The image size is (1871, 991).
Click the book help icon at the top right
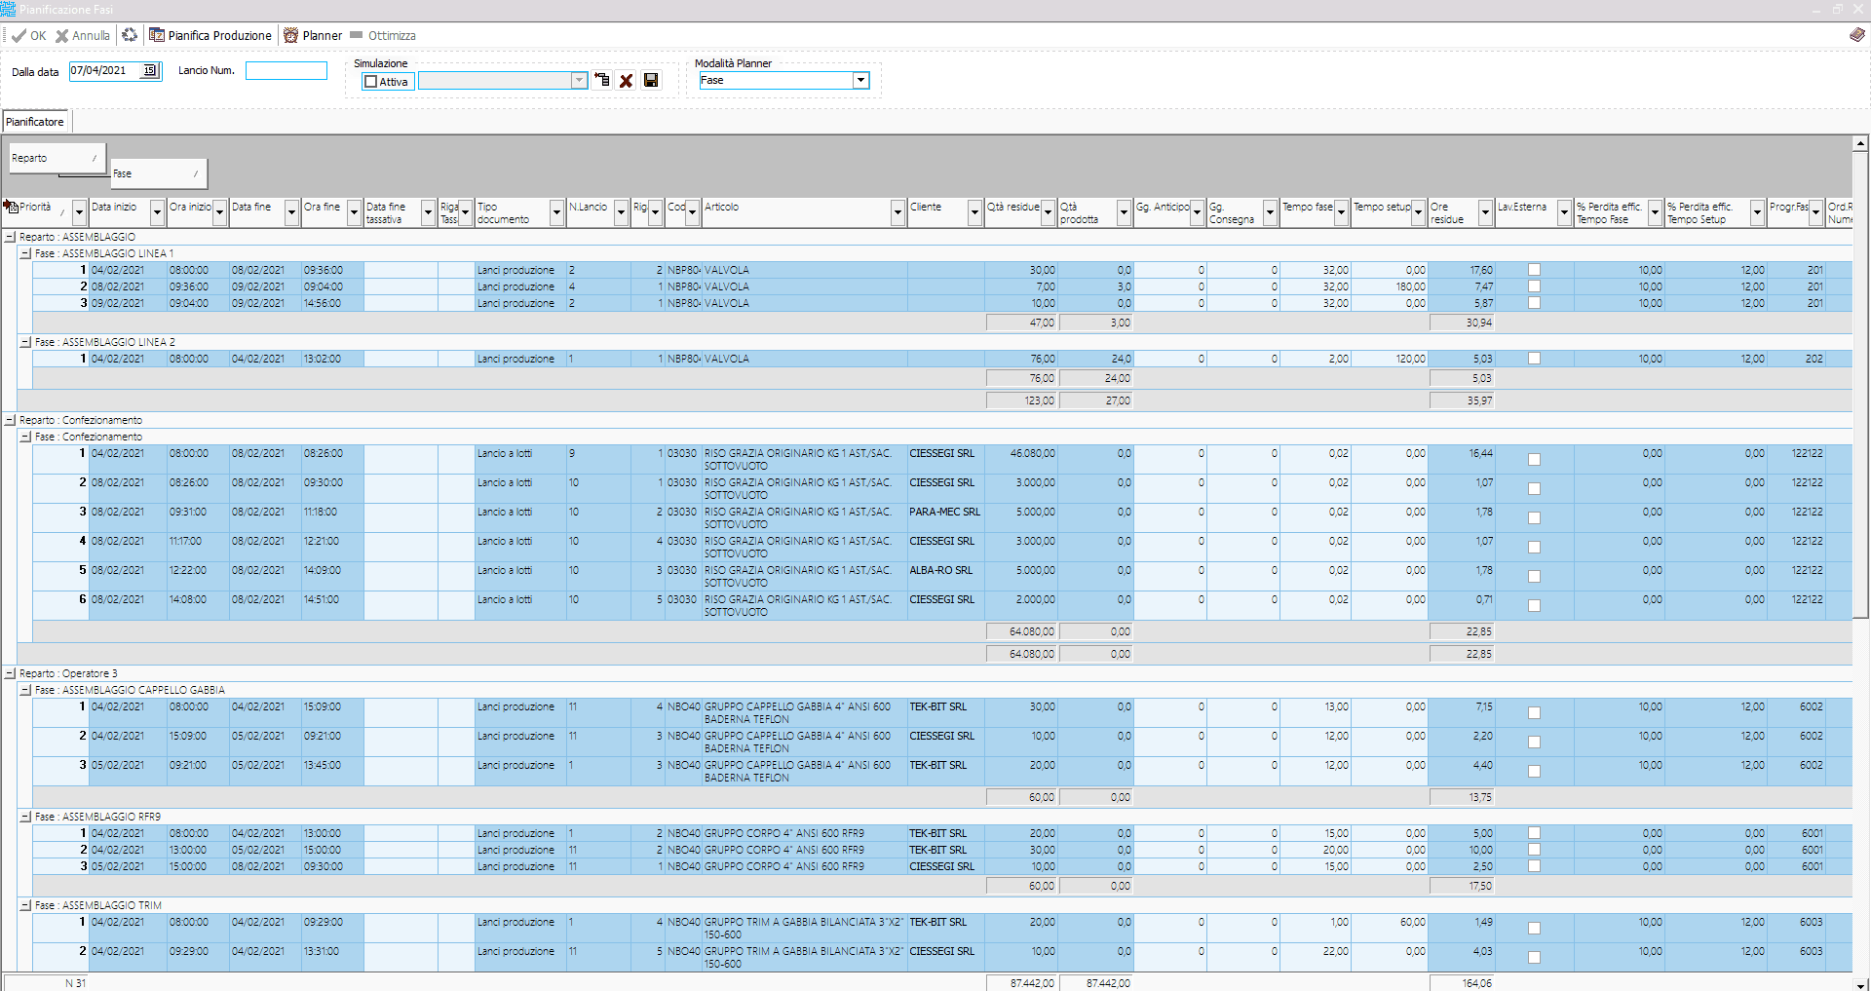(1857, 35)
